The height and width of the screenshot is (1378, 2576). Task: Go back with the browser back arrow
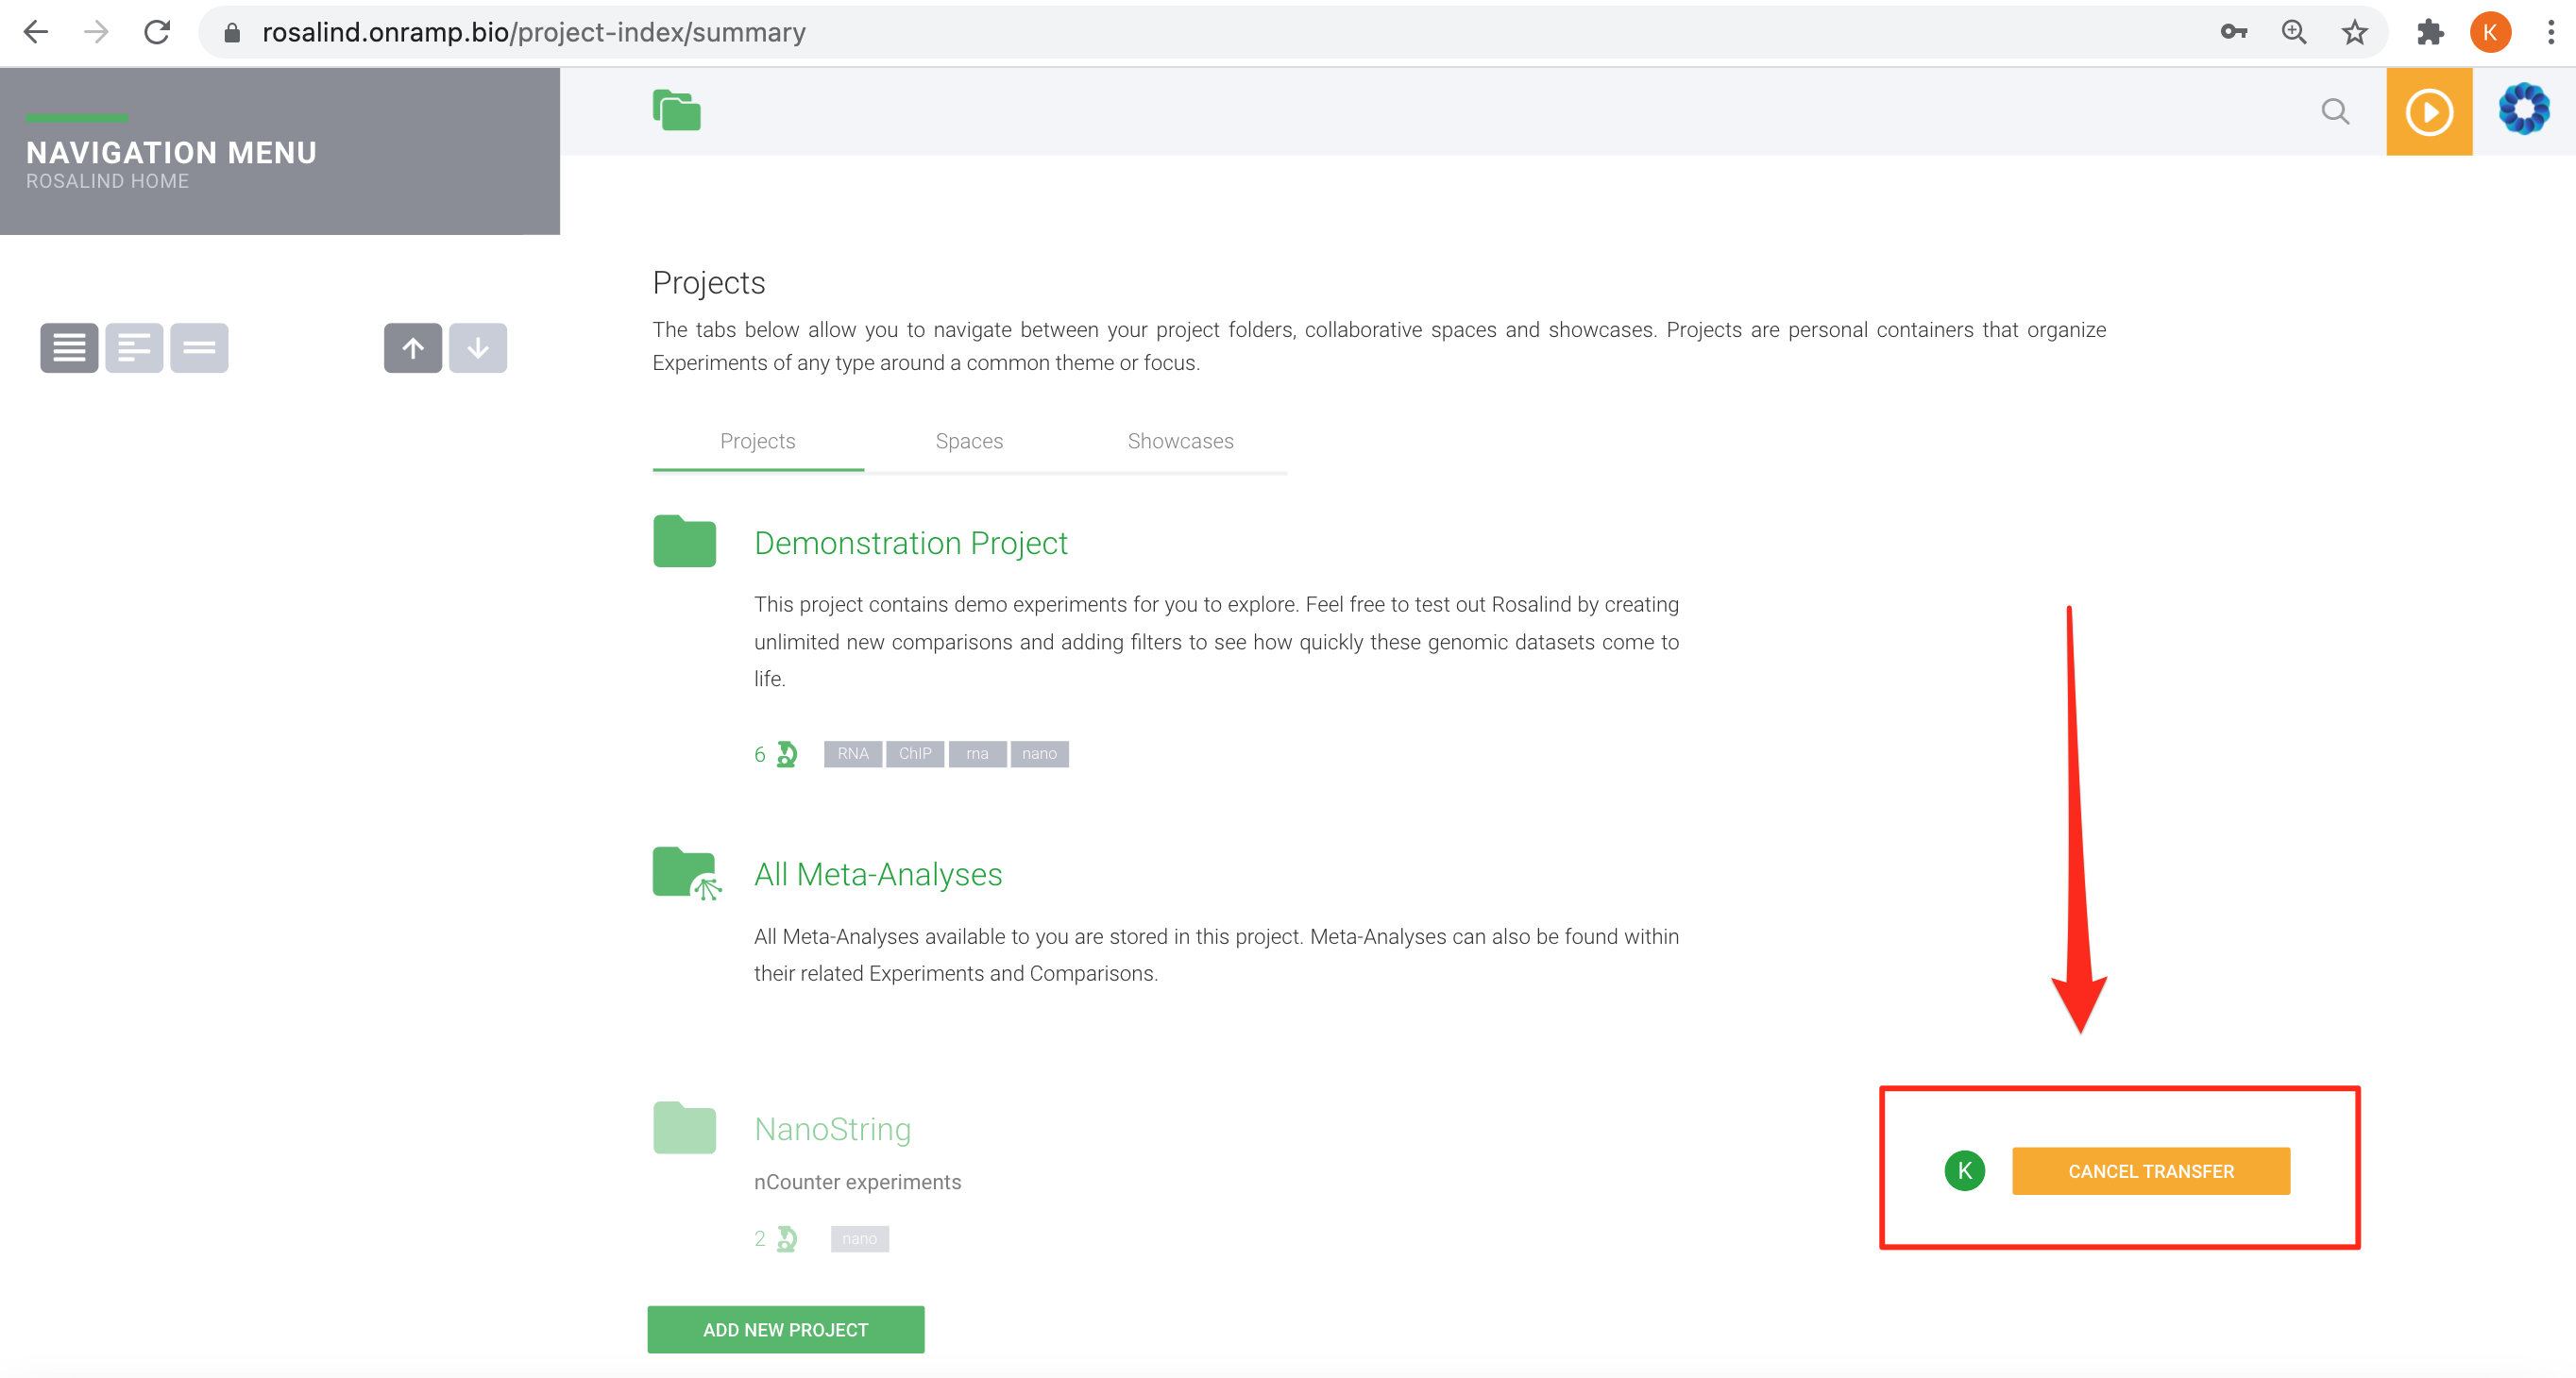click(36, 32)
